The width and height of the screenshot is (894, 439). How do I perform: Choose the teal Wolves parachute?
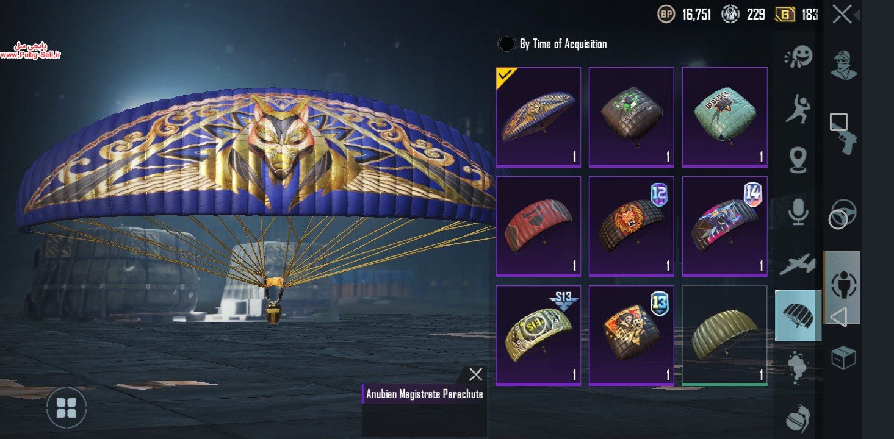[x=725, y=117]
